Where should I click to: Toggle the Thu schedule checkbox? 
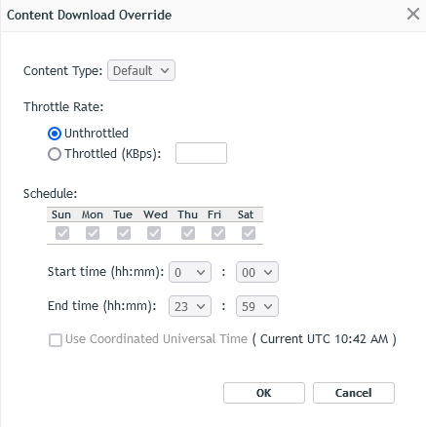[188, 233]
